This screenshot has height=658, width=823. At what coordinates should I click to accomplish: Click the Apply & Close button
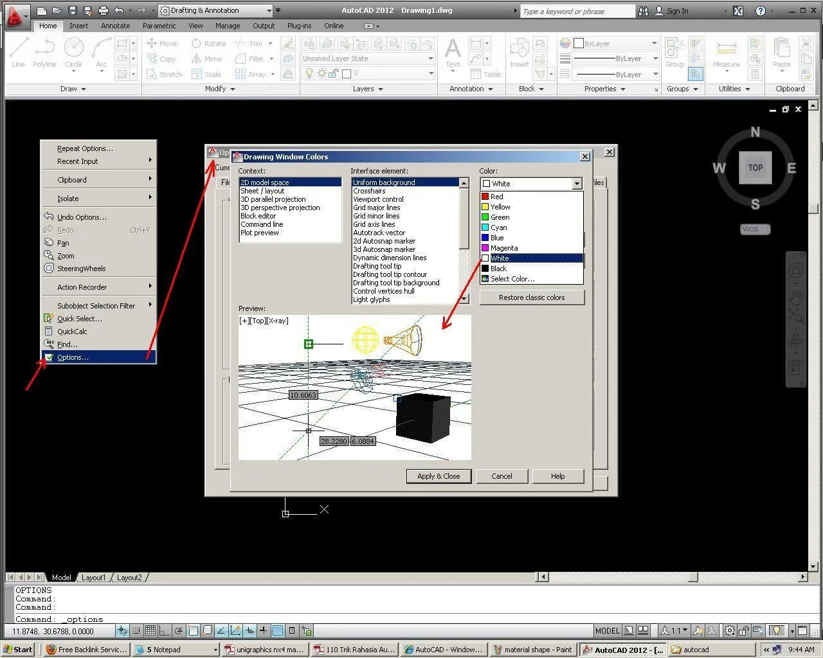click(439, 476)
